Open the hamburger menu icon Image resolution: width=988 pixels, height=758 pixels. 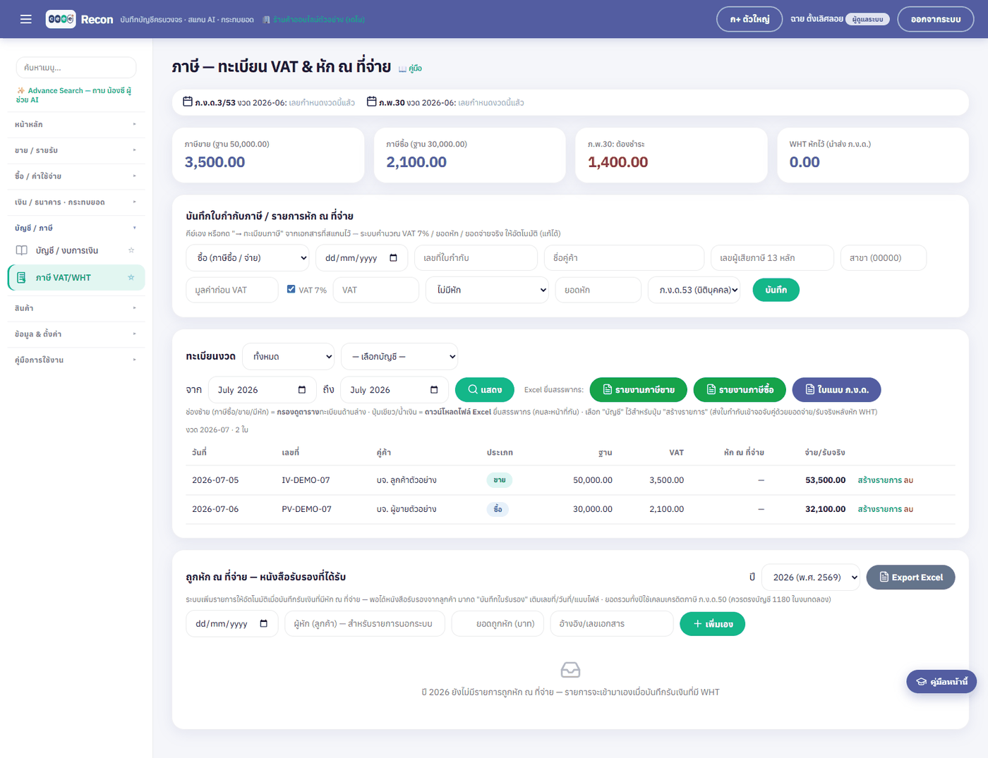[x=26, y=19]
